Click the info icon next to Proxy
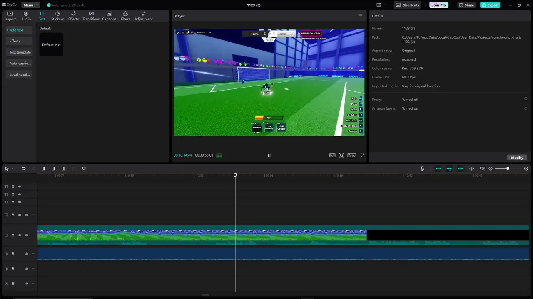The width and height of the screenshot is (533, 299). click(x=526, y=99)
